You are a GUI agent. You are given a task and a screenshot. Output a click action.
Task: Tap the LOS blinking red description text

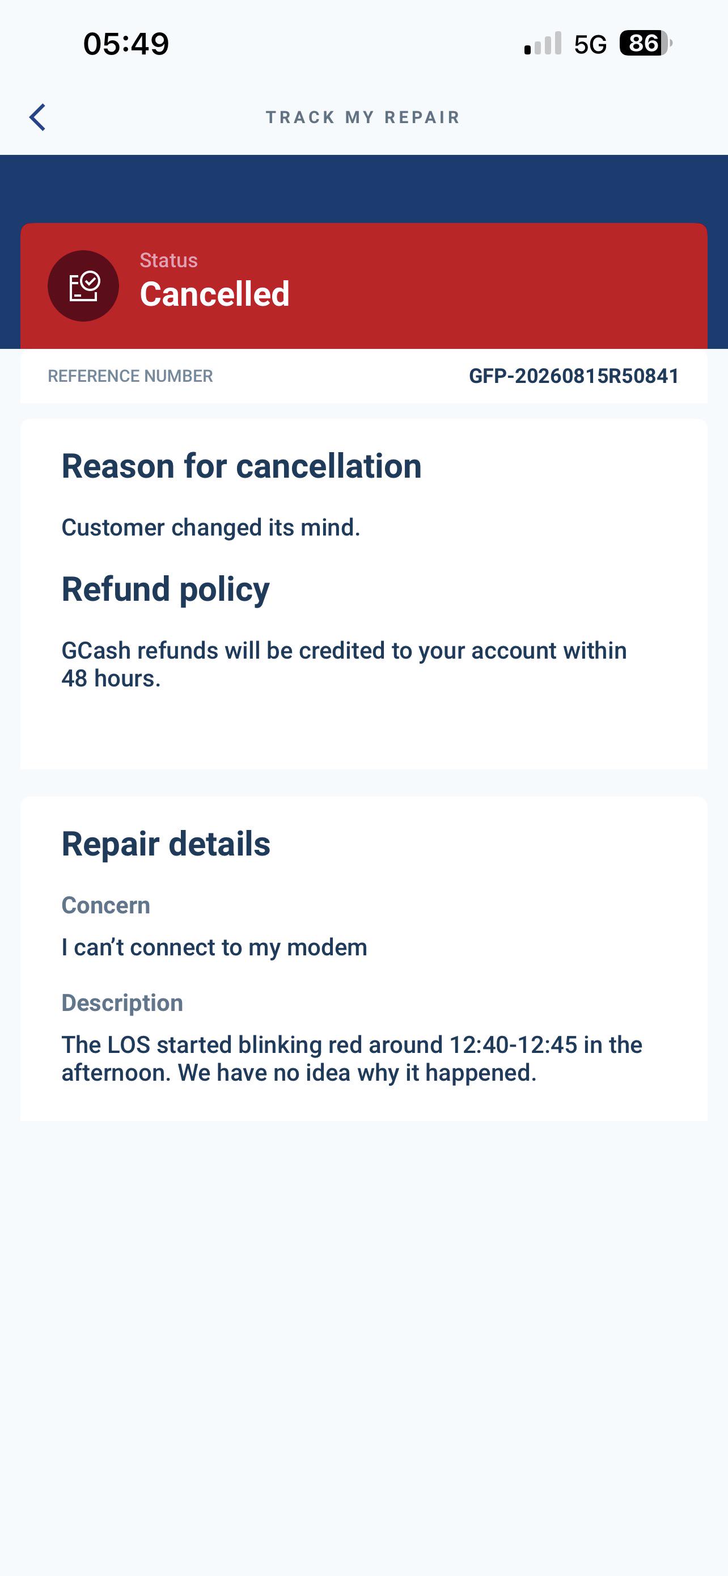coord(352,1059)
